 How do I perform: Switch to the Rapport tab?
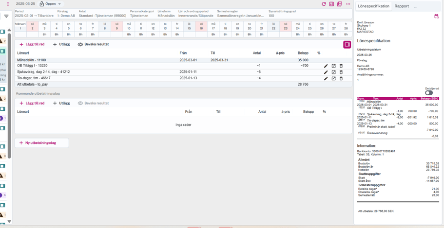click(x=402, y=6)
